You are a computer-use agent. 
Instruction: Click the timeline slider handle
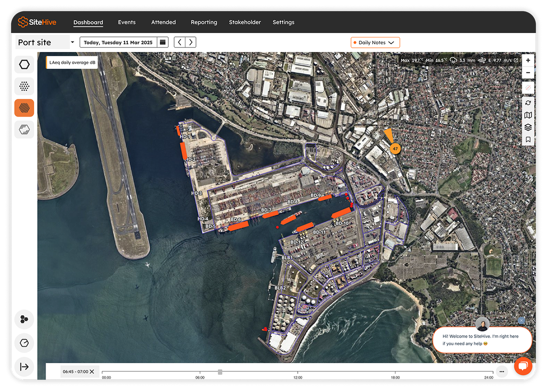coord(220,372)
